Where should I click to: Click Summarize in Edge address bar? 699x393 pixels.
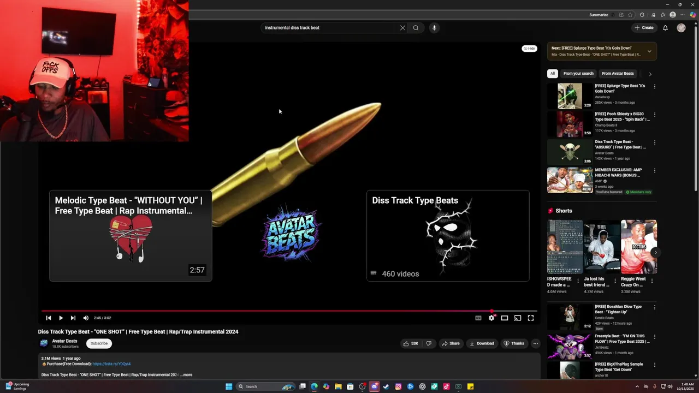coord(599,15)
